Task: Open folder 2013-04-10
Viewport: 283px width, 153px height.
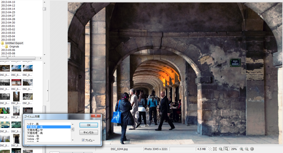Action: tap(8, 2)
